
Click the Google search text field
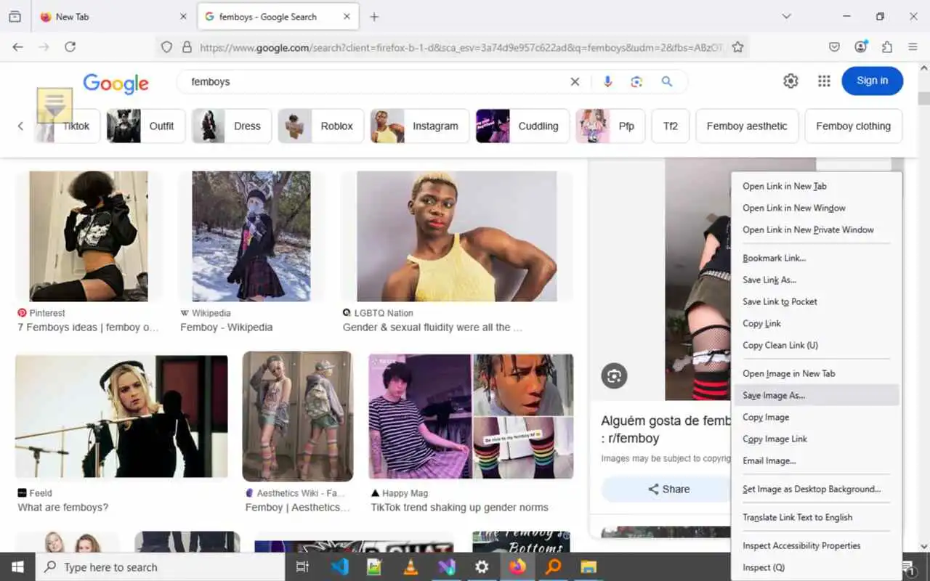(x=376, y=82)
